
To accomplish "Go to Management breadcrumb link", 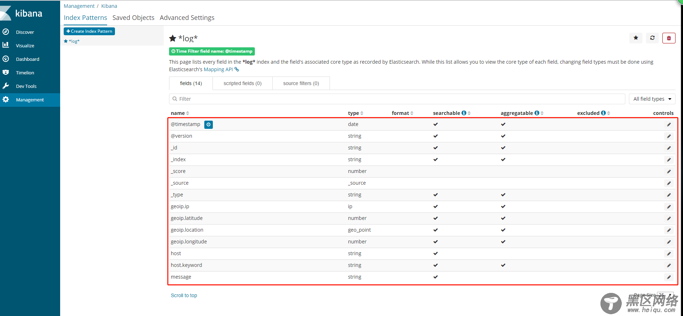I will pos(79,6).
